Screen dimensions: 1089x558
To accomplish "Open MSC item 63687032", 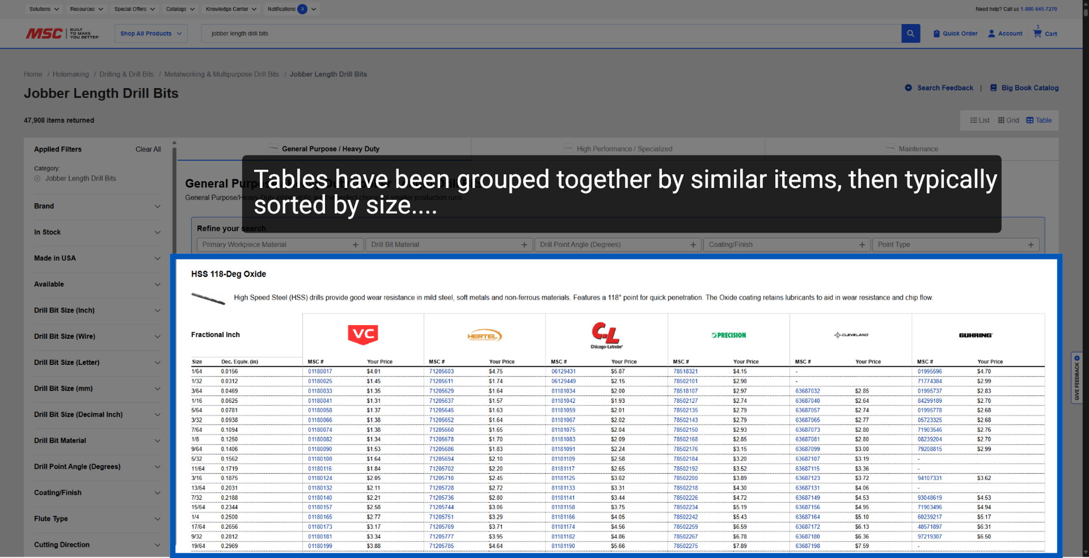I will tap(808, 391).
